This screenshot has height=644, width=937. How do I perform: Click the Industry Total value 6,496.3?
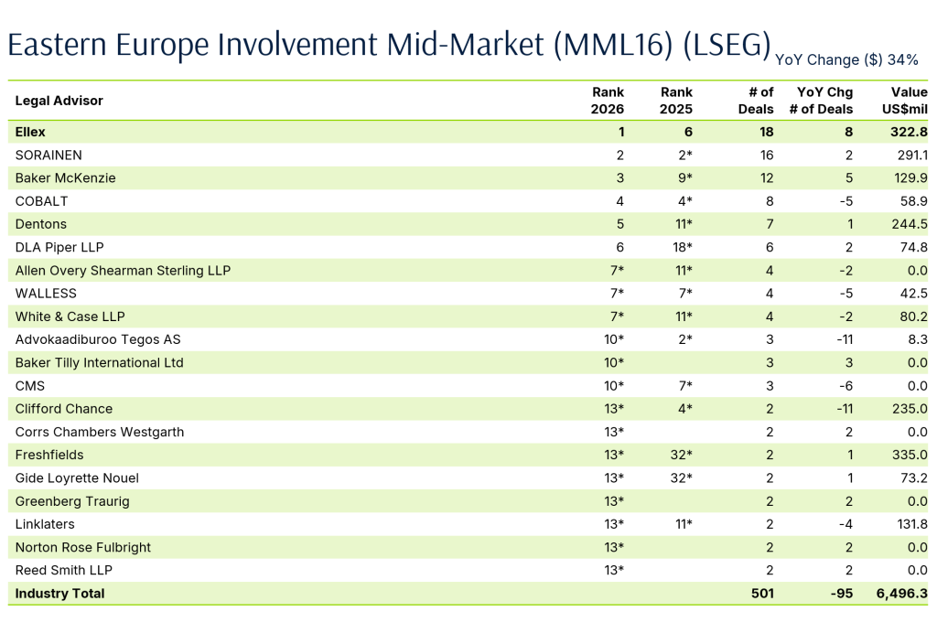(901, 594)
